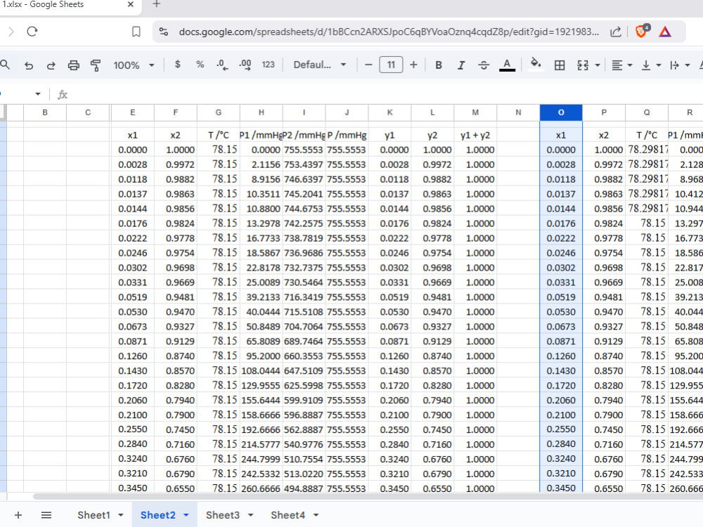Go forward with browser arrow
The width and height of the screenshot is (703, 527).
point(11,32)
